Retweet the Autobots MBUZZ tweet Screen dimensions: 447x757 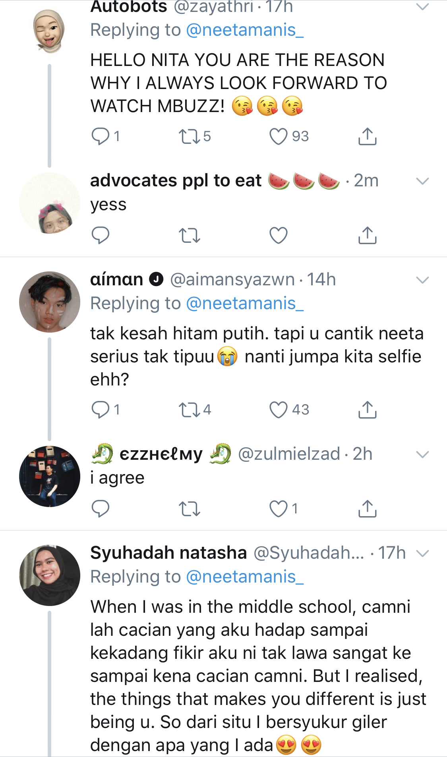(x=190, y=136)
